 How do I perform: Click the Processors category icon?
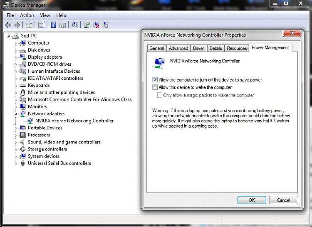pos(23,135)
